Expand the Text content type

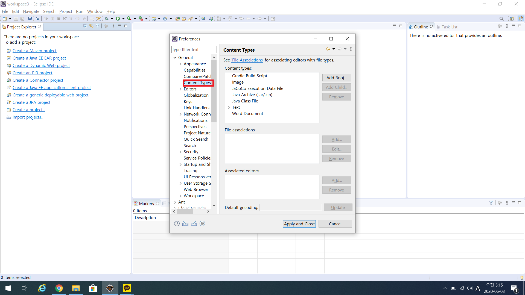pos(229,107)
